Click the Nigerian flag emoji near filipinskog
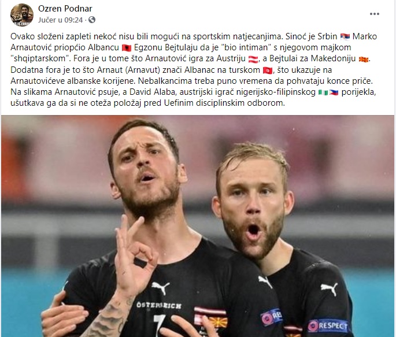 point(323,92)
